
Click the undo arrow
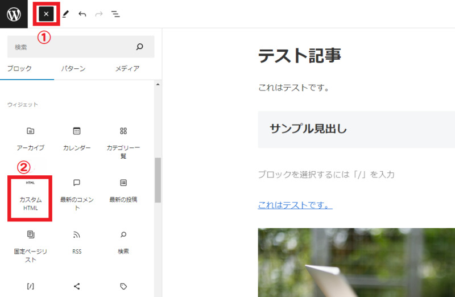tap(82, 14)
